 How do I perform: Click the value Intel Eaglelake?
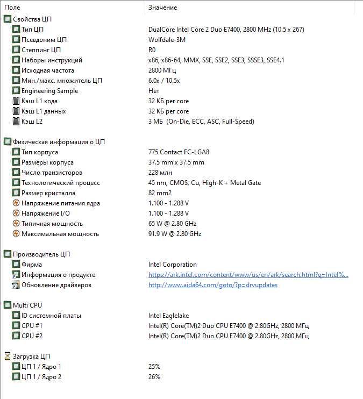(x=168, y=316)
